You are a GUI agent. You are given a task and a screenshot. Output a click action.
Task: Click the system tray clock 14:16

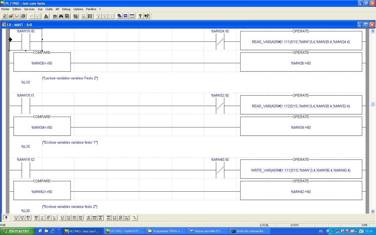[x=369, y=231]
